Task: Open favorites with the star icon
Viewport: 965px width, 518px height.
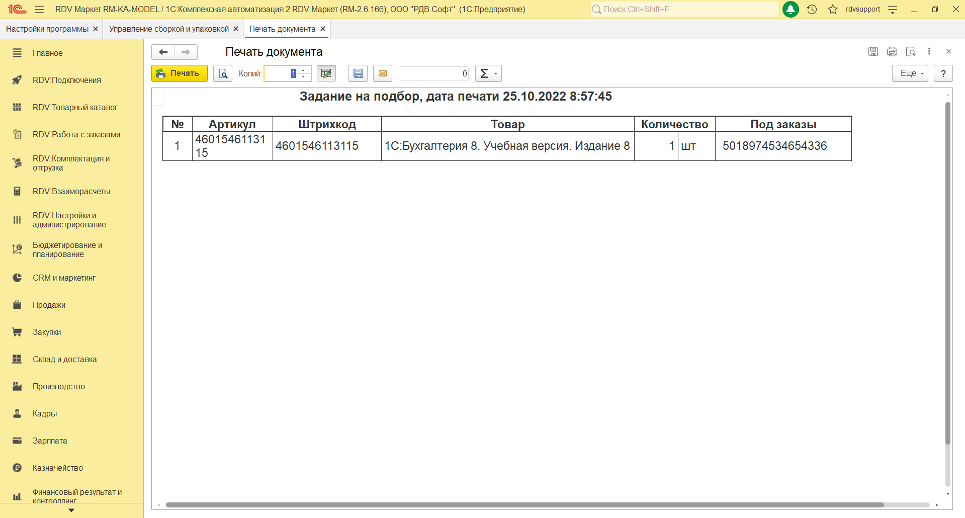Action: click(833, 9)
